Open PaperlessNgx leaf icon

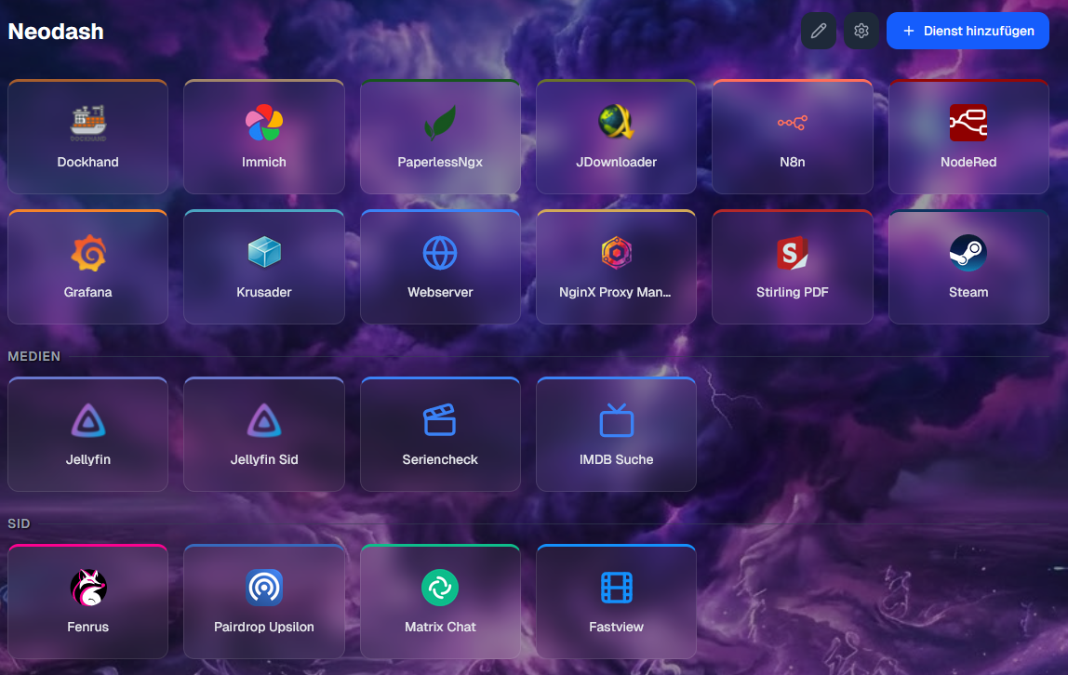pos(440,123)
